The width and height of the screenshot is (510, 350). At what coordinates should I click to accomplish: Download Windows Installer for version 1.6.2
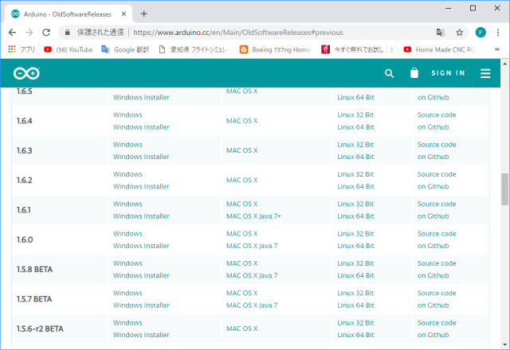(x=141, y=187)
